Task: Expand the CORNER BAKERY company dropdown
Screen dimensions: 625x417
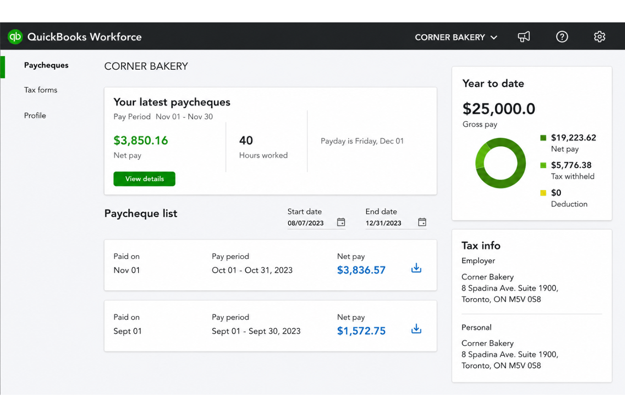Action: pyautogui.click(x=456, y=37)
